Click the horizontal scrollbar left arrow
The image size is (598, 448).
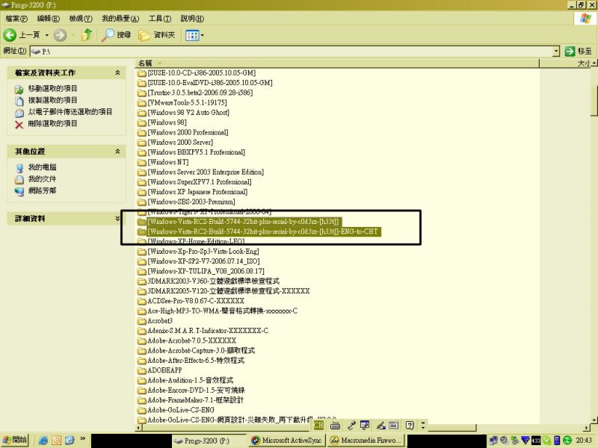tap(138, 428)
